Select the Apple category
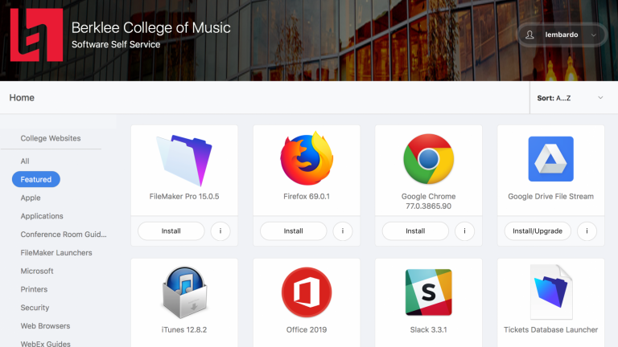Viewport: 618px width, 347px height. tap(31, 198)
